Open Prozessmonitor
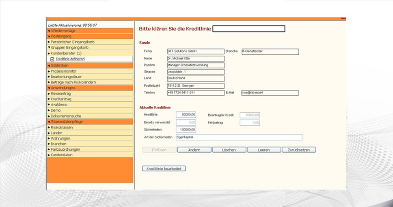 pyautogui.click(x=90, y=71)
